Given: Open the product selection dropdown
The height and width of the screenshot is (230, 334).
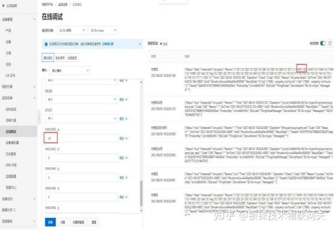Looking at the screenshot, I should pyautogui.click(x=71, y=31).
